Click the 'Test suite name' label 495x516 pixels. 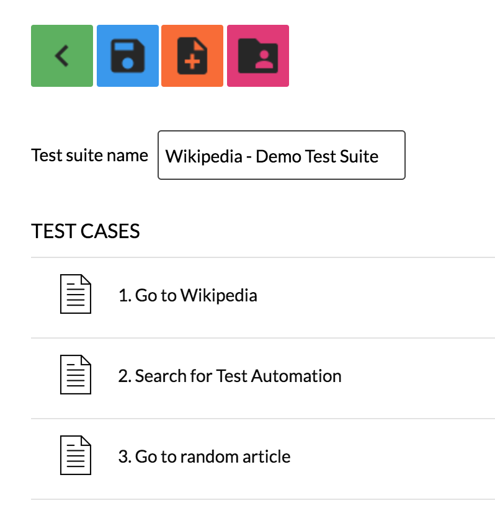click(89, 156)
